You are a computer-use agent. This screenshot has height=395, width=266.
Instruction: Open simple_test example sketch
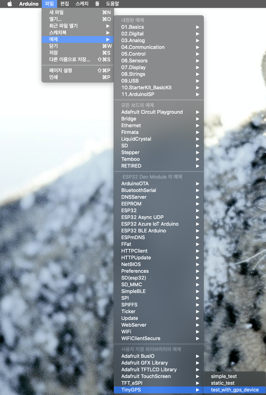[235, 377]
